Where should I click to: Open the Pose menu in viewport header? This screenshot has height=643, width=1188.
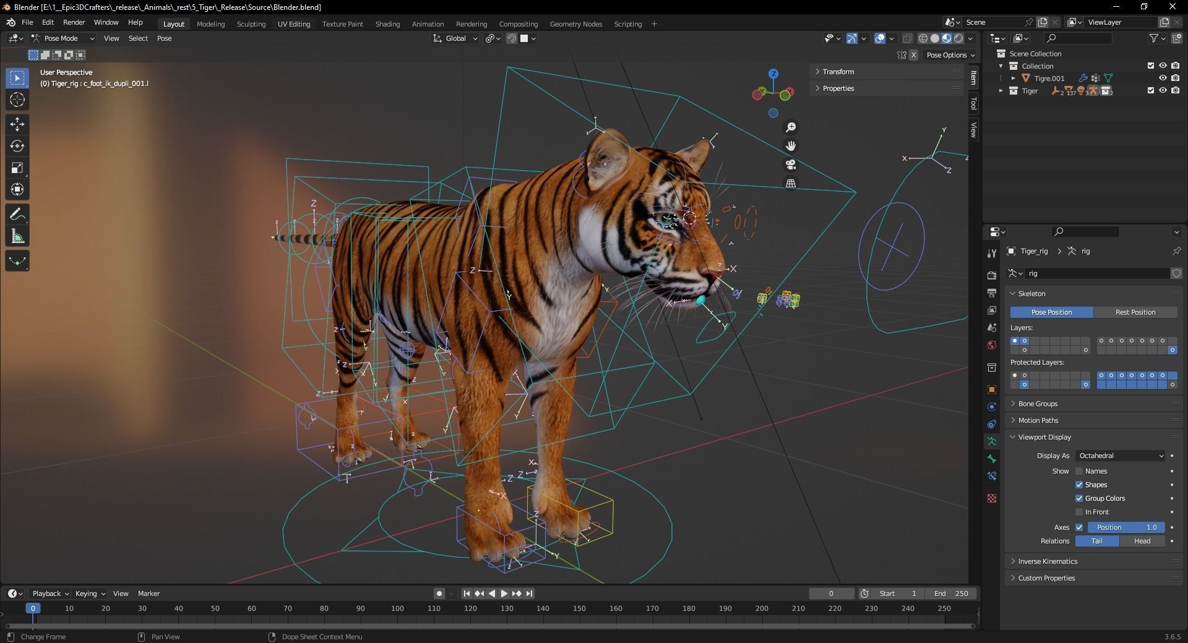[x=165, y=38]
